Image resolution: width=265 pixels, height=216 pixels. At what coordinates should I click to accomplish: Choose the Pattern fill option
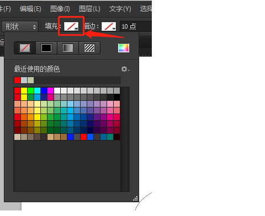point(89,48)
